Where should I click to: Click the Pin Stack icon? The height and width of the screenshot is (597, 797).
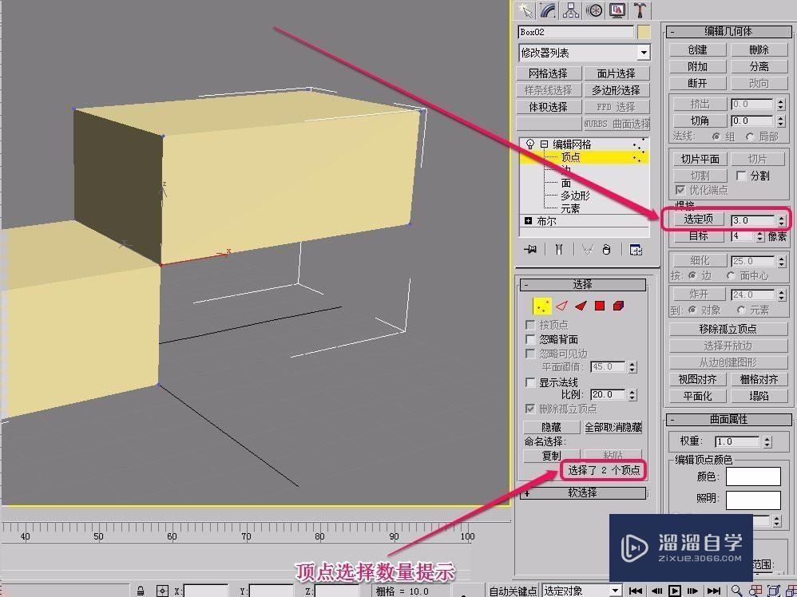530,250
